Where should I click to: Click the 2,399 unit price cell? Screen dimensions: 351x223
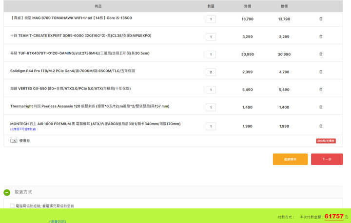coord(247,72)
